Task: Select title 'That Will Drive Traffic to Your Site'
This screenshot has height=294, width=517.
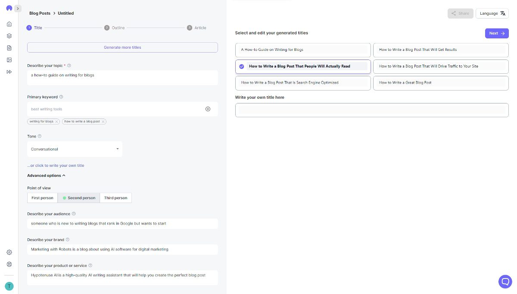Action: (441, 66)
